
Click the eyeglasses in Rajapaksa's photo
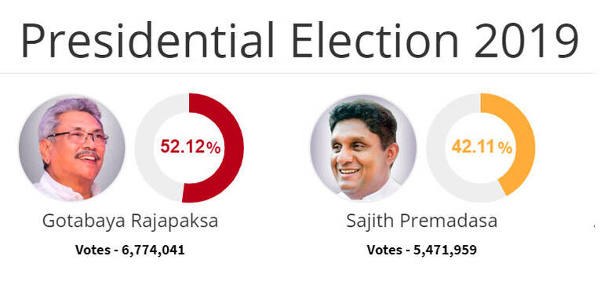tap(78, 137)
